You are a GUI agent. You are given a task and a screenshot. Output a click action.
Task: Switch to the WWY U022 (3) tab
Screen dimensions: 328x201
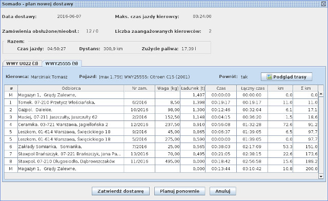click(x=22, y=64)
